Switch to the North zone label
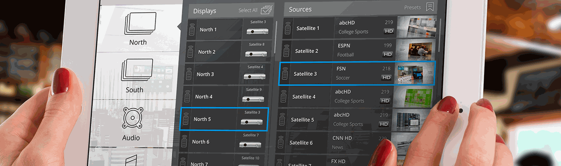The height and width of the screenshot is (166, 561). pyautogui.click(x=138, y=42)
